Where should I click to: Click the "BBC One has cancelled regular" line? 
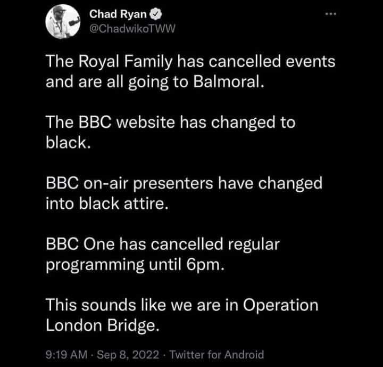pos(162,244)
